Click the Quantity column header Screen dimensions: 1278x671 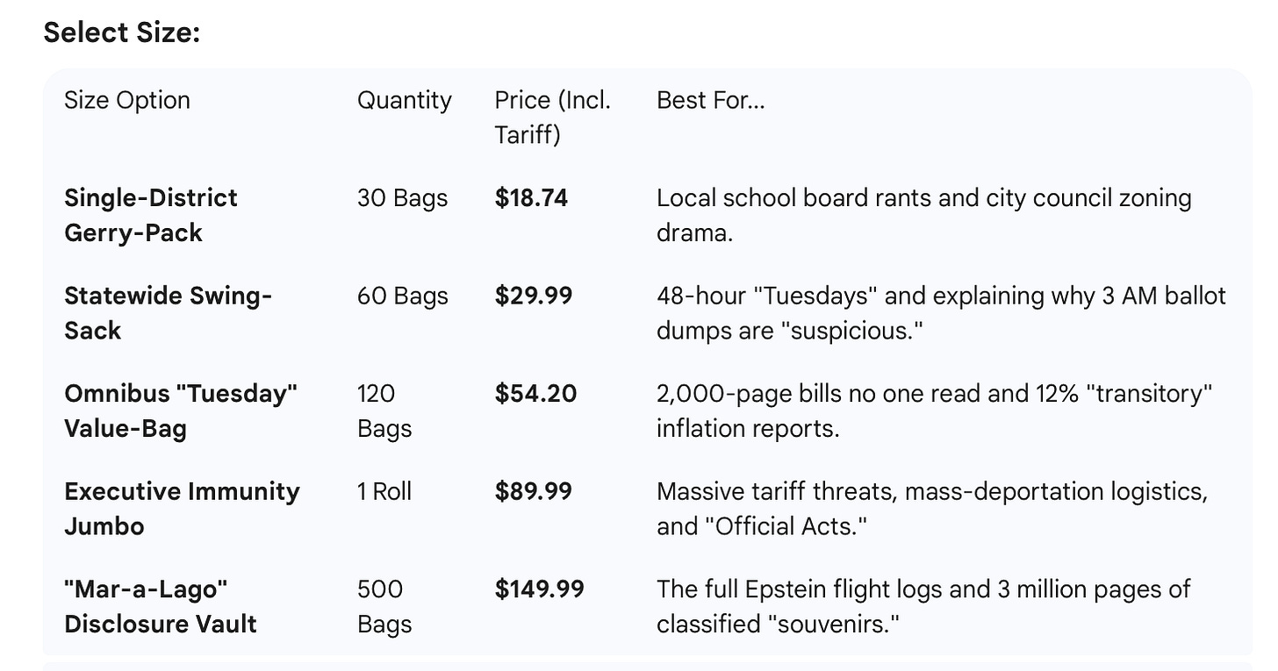(405, 101)
